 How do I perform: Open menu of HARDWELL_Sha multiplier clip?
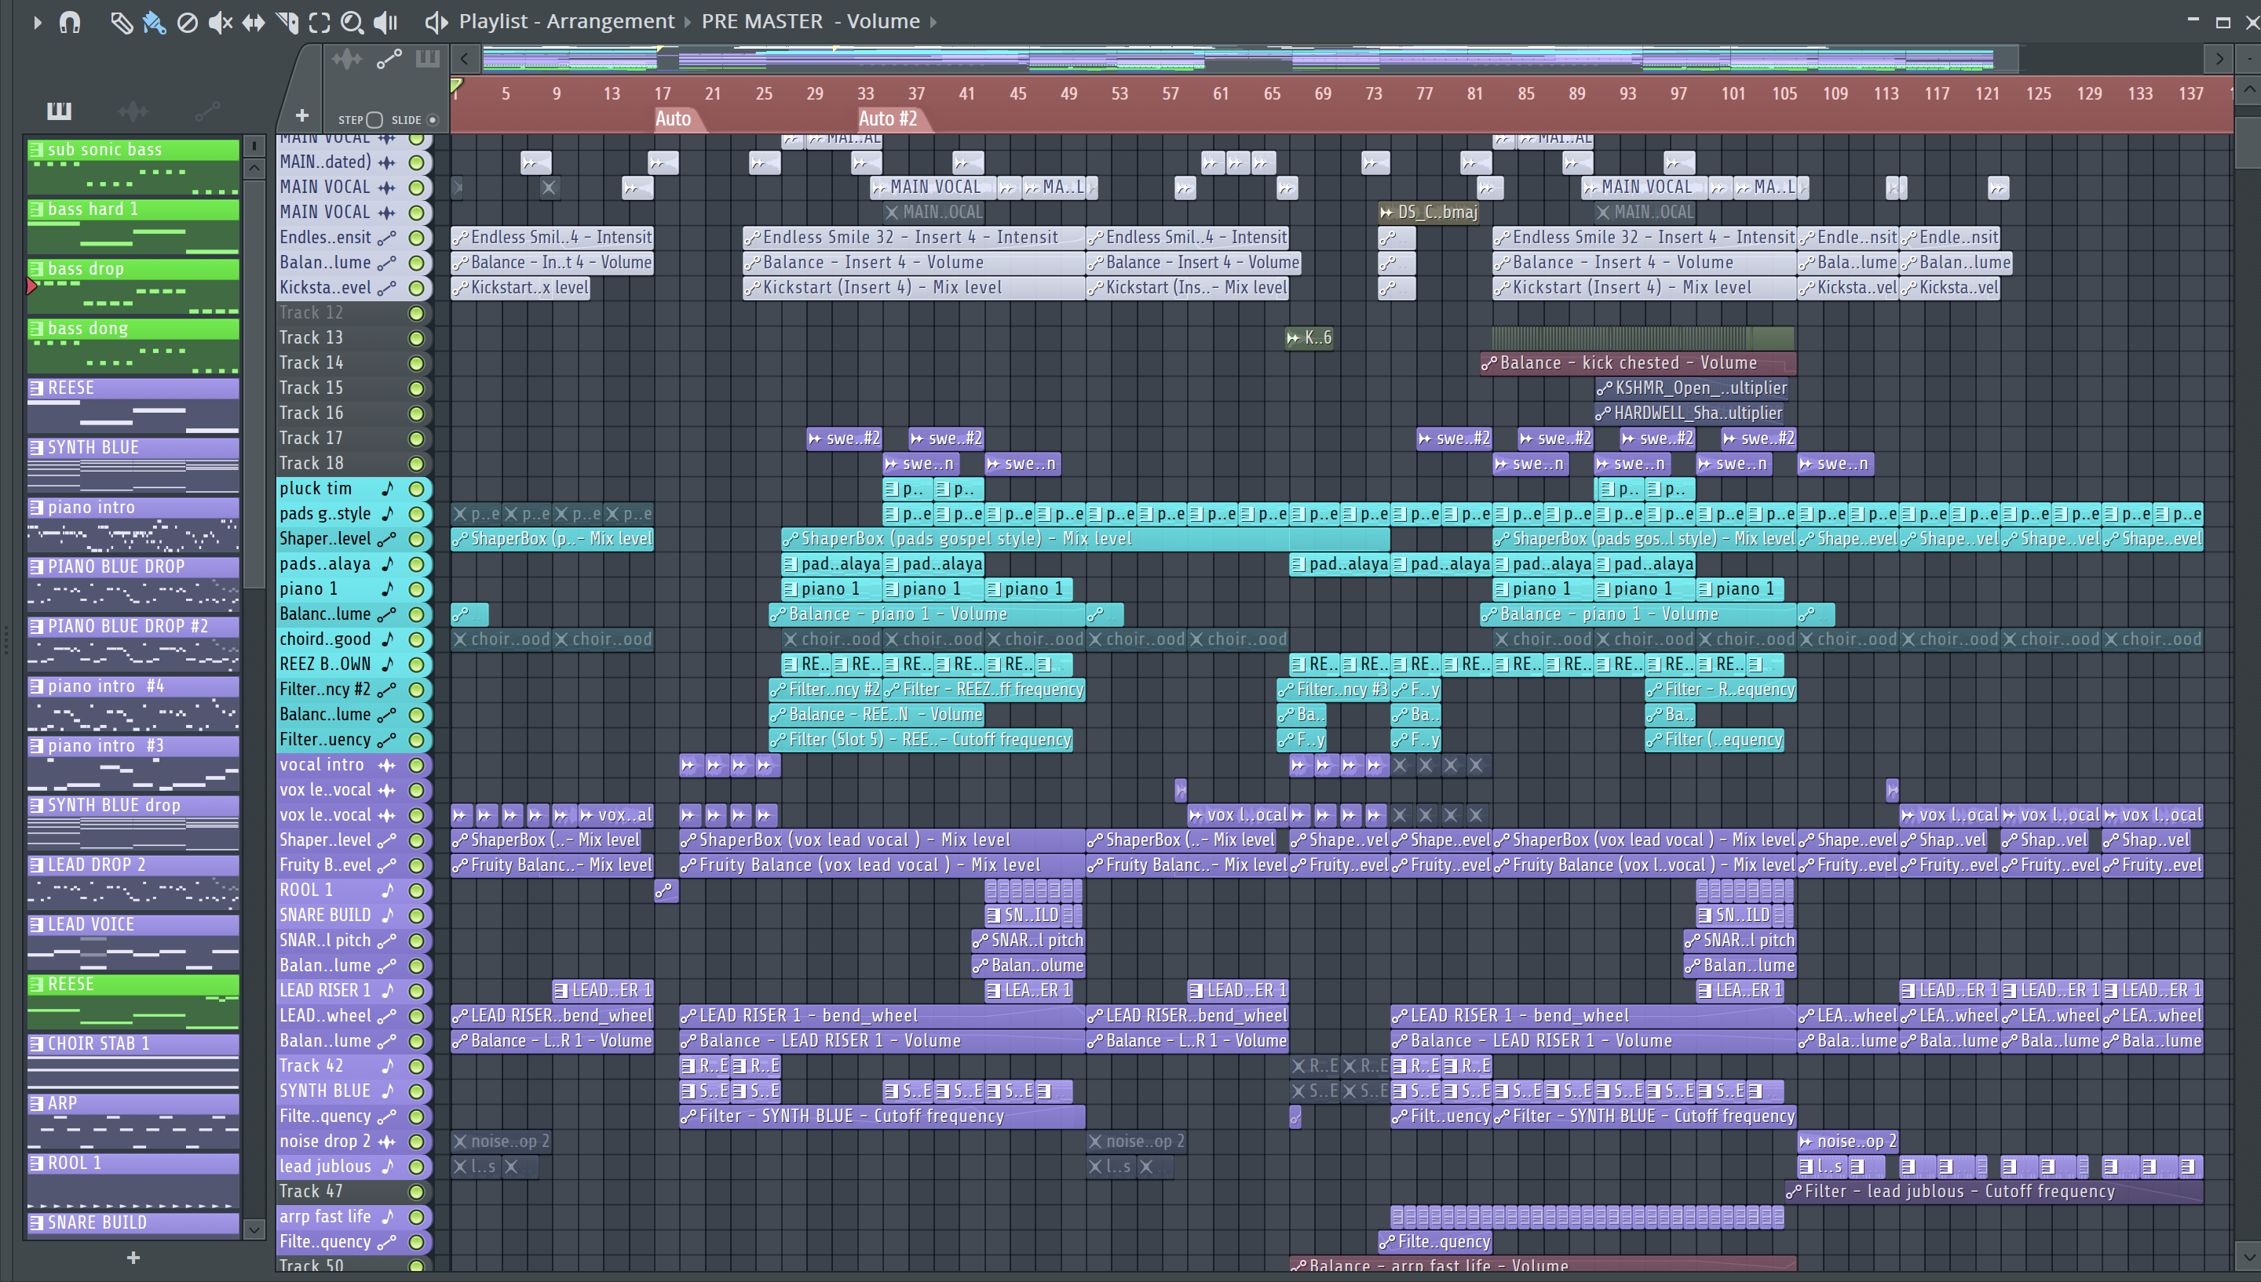click(1603, 413)
